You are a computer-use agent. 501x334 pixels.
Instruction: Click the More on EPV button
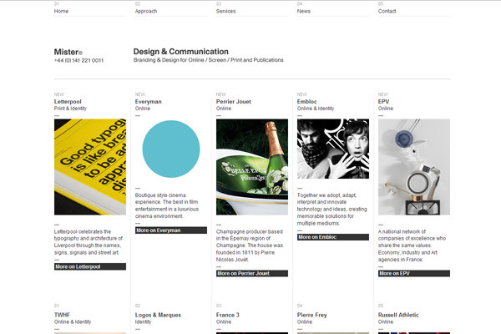(414, 273)
